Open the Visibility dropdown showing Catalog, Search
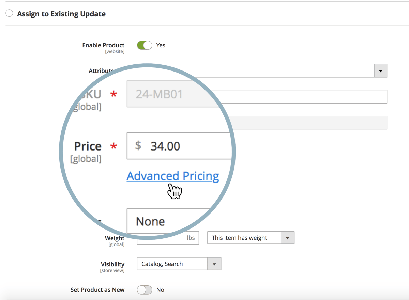 tap(172, 264)
